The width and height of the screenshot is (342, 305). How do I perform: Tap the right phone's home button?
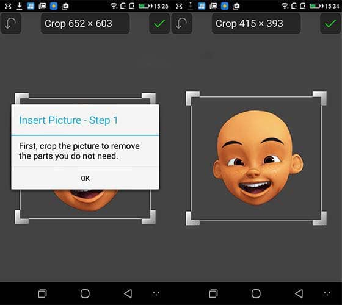256,293
